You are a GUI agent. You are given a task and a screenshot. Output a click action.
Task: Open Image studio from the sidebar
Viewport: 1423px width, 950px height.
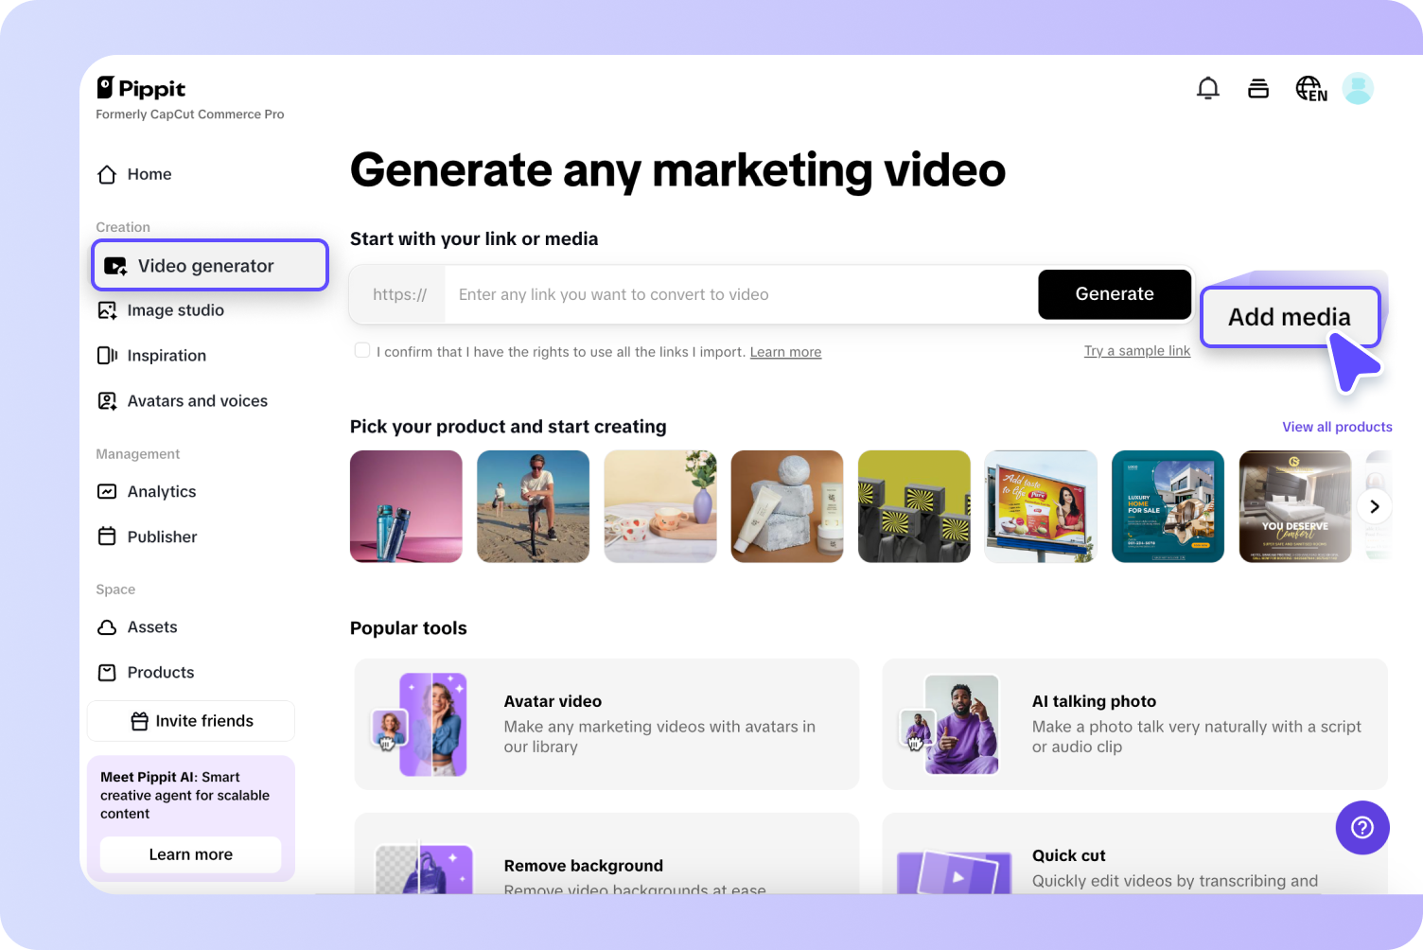tap(175, 309)
